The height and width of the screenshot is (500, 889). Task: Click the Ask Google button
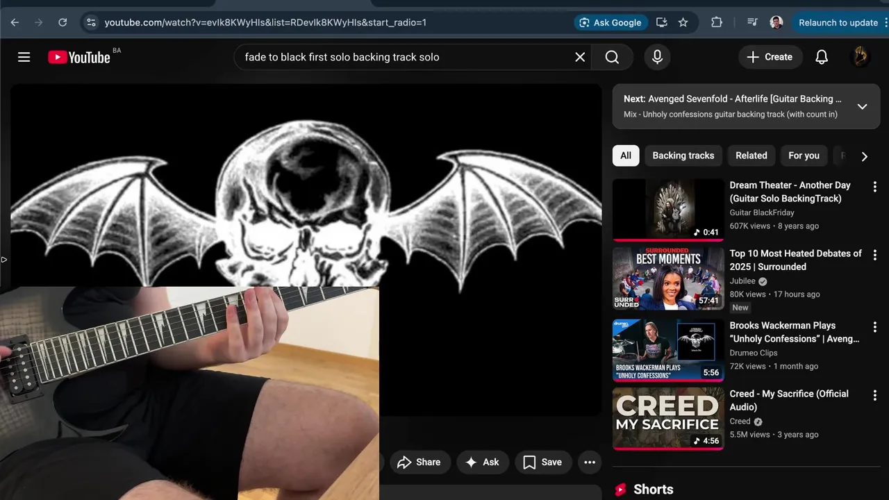pyautogui.click(x=610, y=22)
